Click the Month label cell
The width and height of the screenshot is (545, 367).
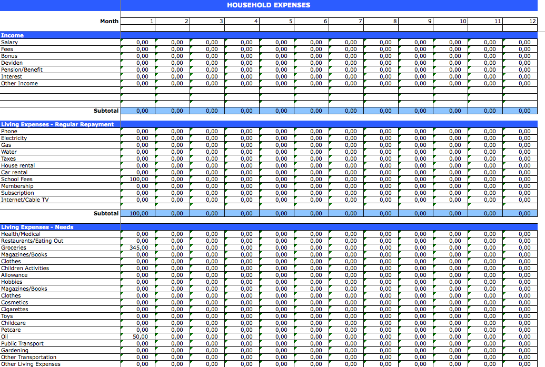[109, 21]
